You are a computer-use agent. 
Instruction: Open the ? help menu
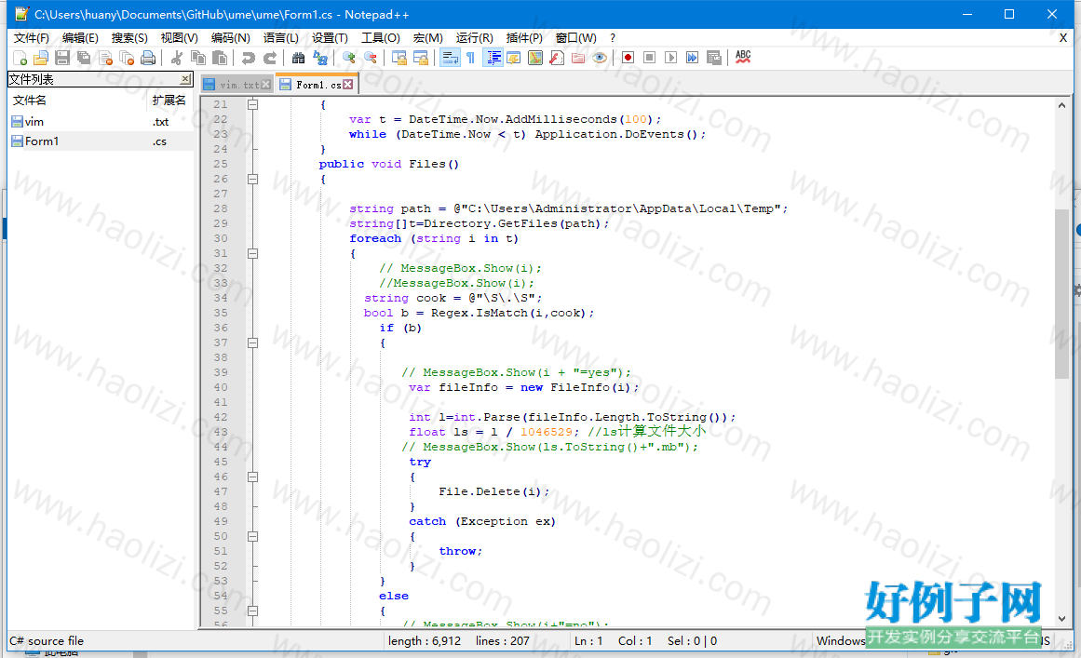pos(613,38)
